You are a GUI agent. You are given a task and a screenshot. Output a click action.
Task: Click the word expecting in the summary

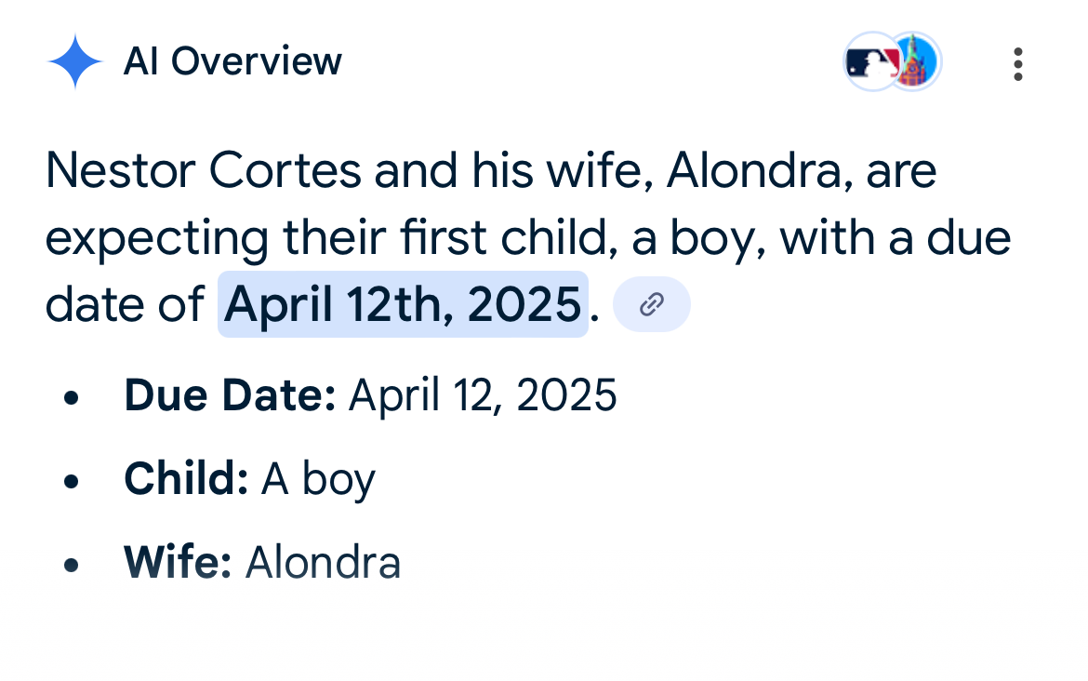pos(157,239)
